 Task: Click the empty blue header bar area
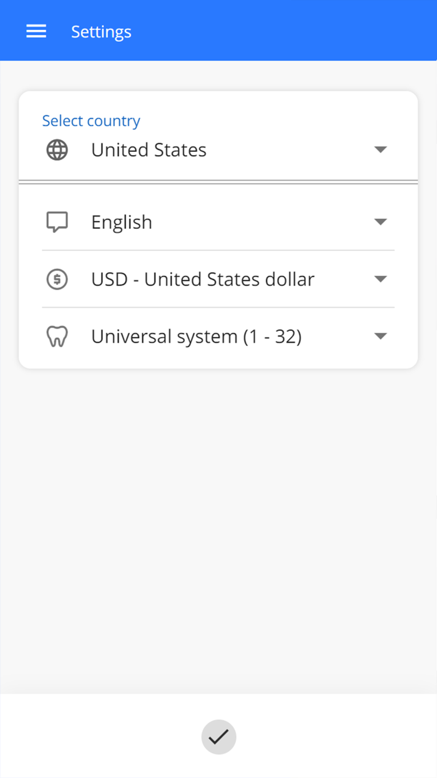pyautogui.click(x=281, y=31)
